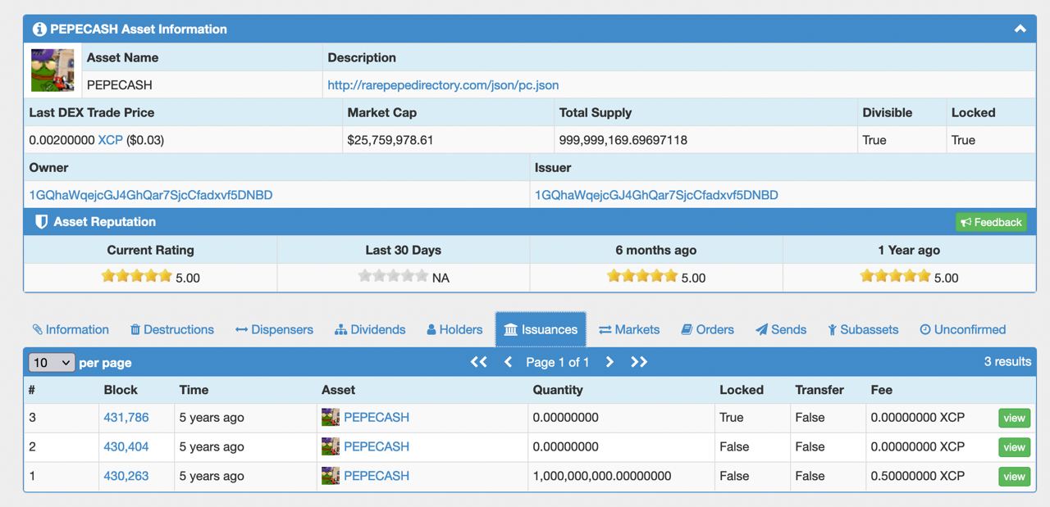Open the rarepepedirectory pc.json description link
1050x507 pixels.
(x=443, y=85)
